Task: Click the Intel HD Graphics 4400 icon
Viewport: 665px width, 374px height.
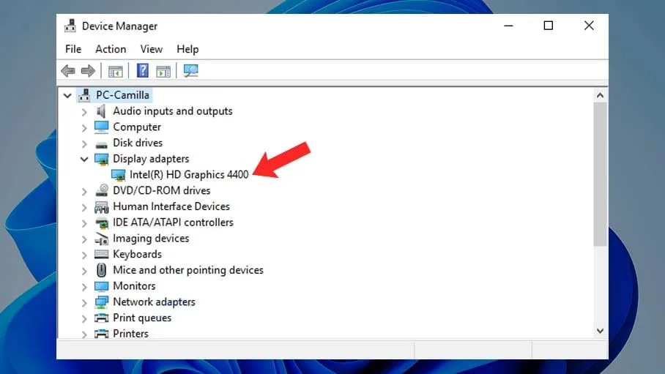Action: [119, 175]
